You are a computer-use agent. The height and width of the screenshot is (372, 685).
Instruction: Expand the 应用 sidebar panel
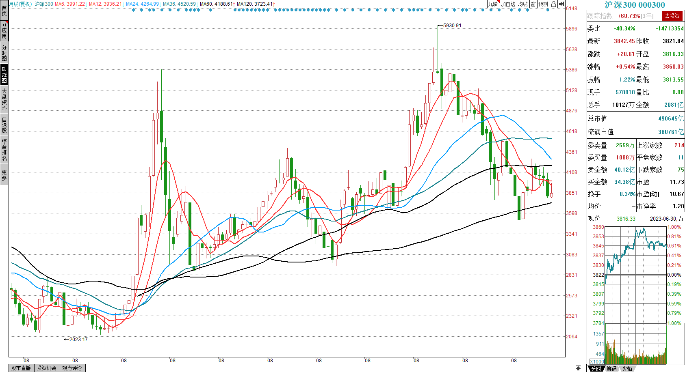(4, 31)
